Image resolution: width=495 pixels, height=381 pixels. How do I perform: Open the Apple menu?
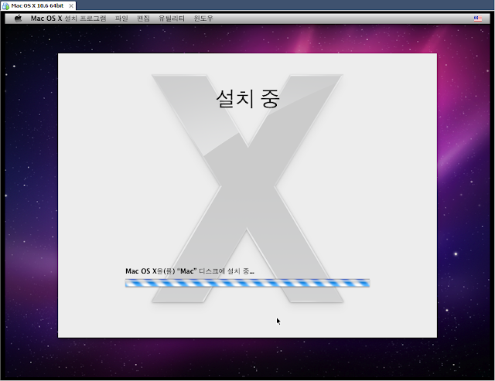point(19,19)
